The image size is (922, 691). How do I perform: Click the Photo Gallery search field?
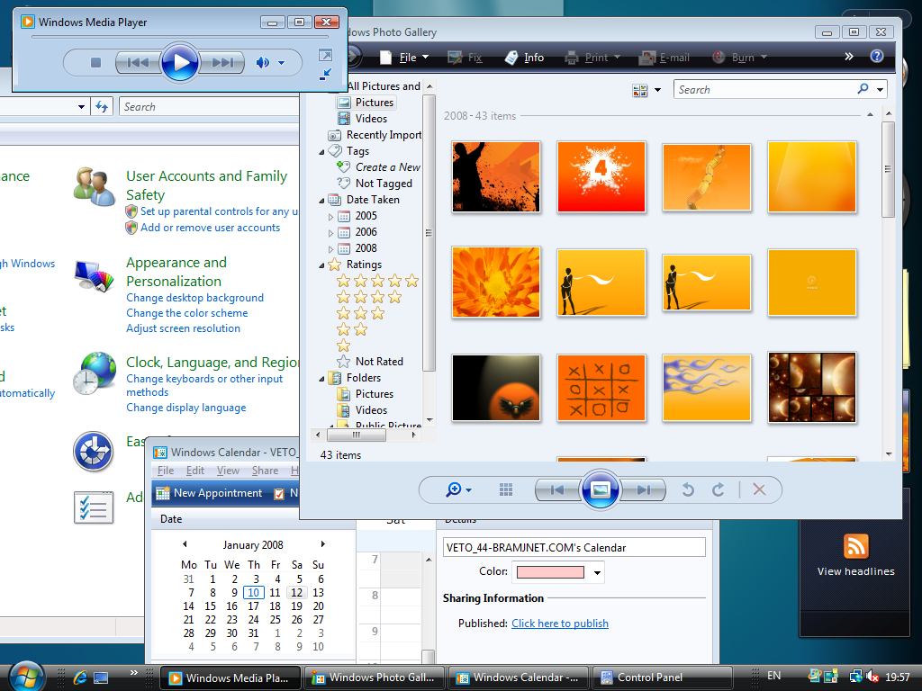click(x=764, y=89)
